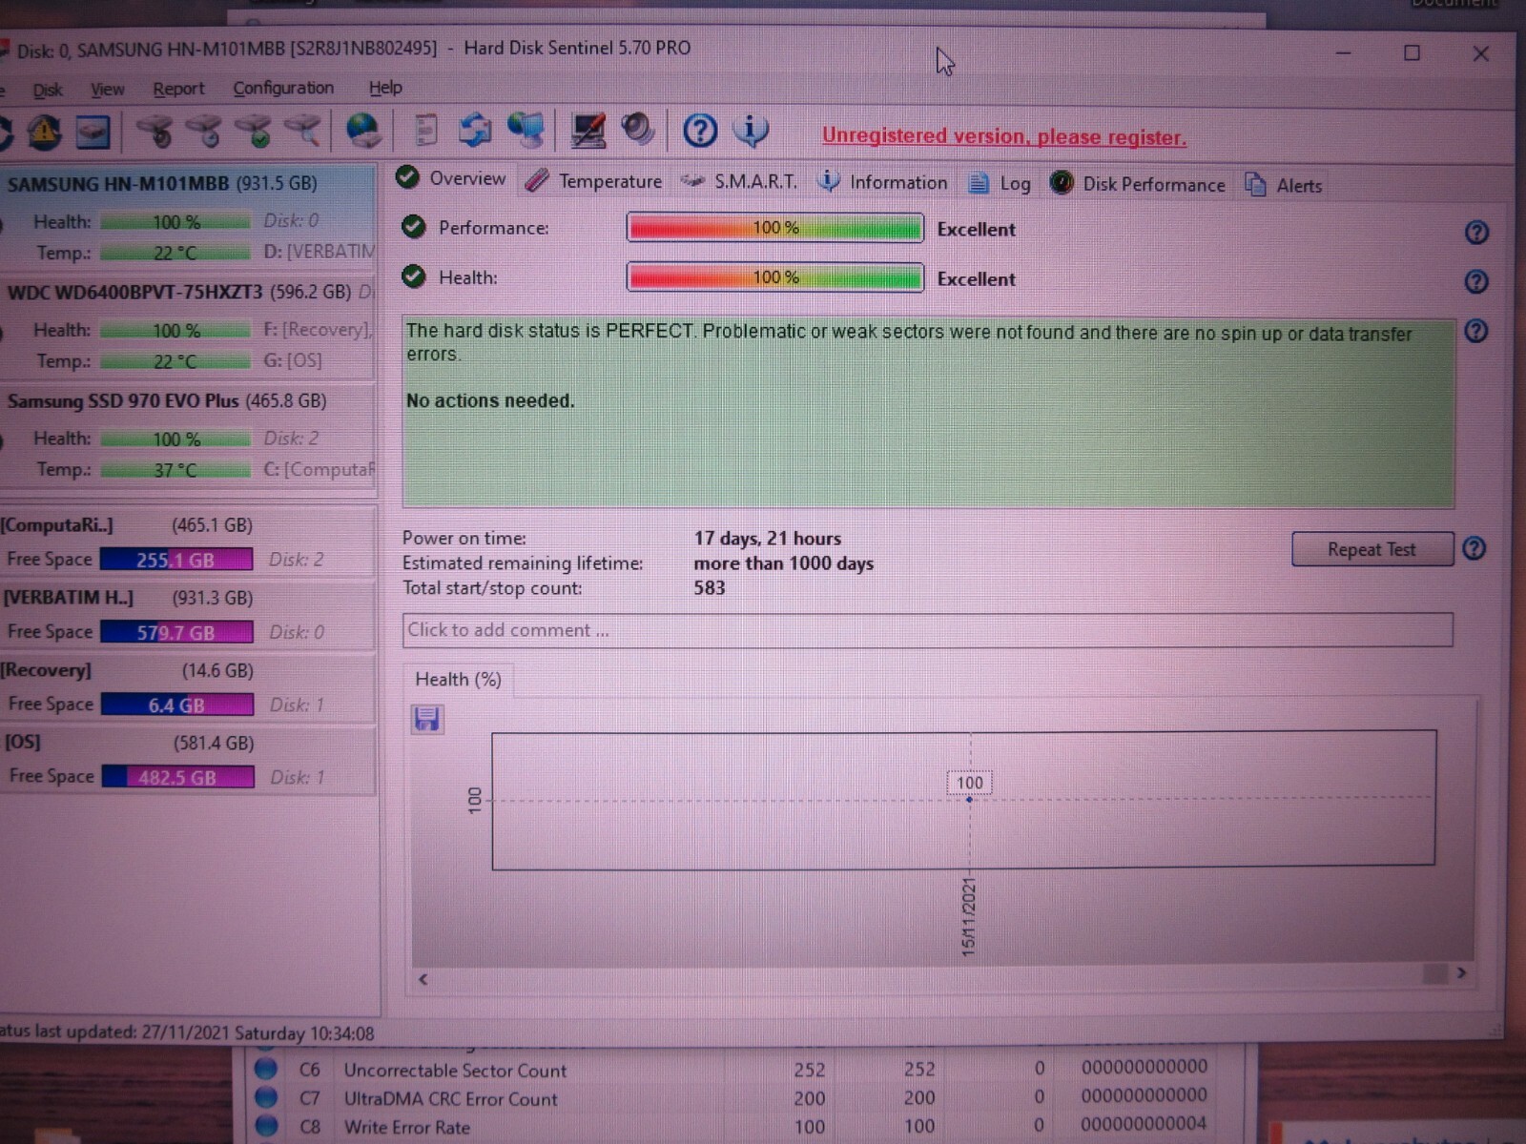Image resolution: width=1526 pixels, height=1144 pixels.
Task: Click status last updated text in status bar
Action: (187, 1032)
